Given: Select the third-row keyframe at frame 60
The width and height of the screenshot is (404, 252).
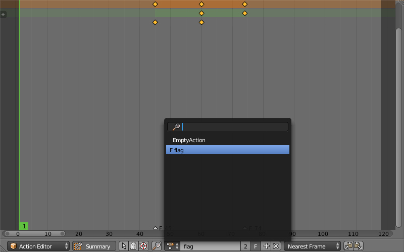Looking at the screenshot, I should tap(201, 22).
